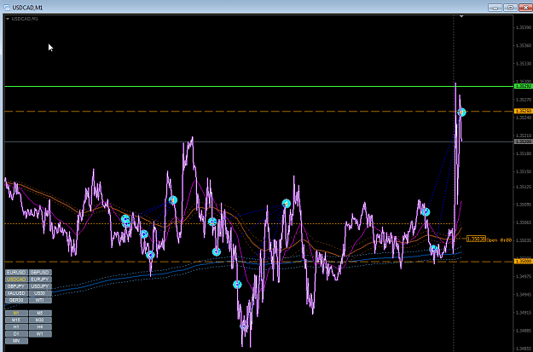Change timeframe to M15
Image resolution: width=533 pixels, height=352 pixels.
pyautogui.click(x=16, y=320)
